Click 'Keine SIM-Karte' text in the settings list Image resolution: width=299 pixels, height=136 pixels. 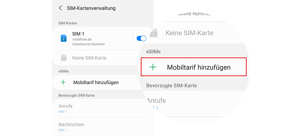point(89,58)
